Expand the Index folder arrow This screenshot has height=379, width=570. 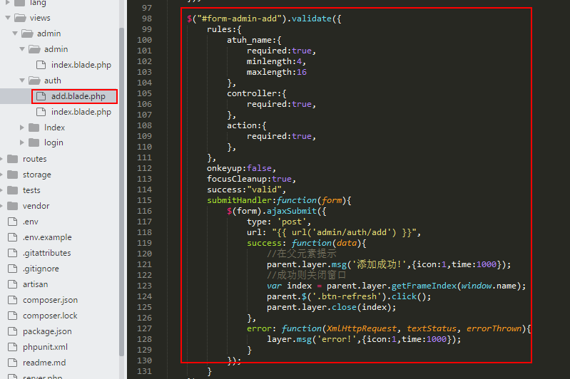(x=23, y=128)
